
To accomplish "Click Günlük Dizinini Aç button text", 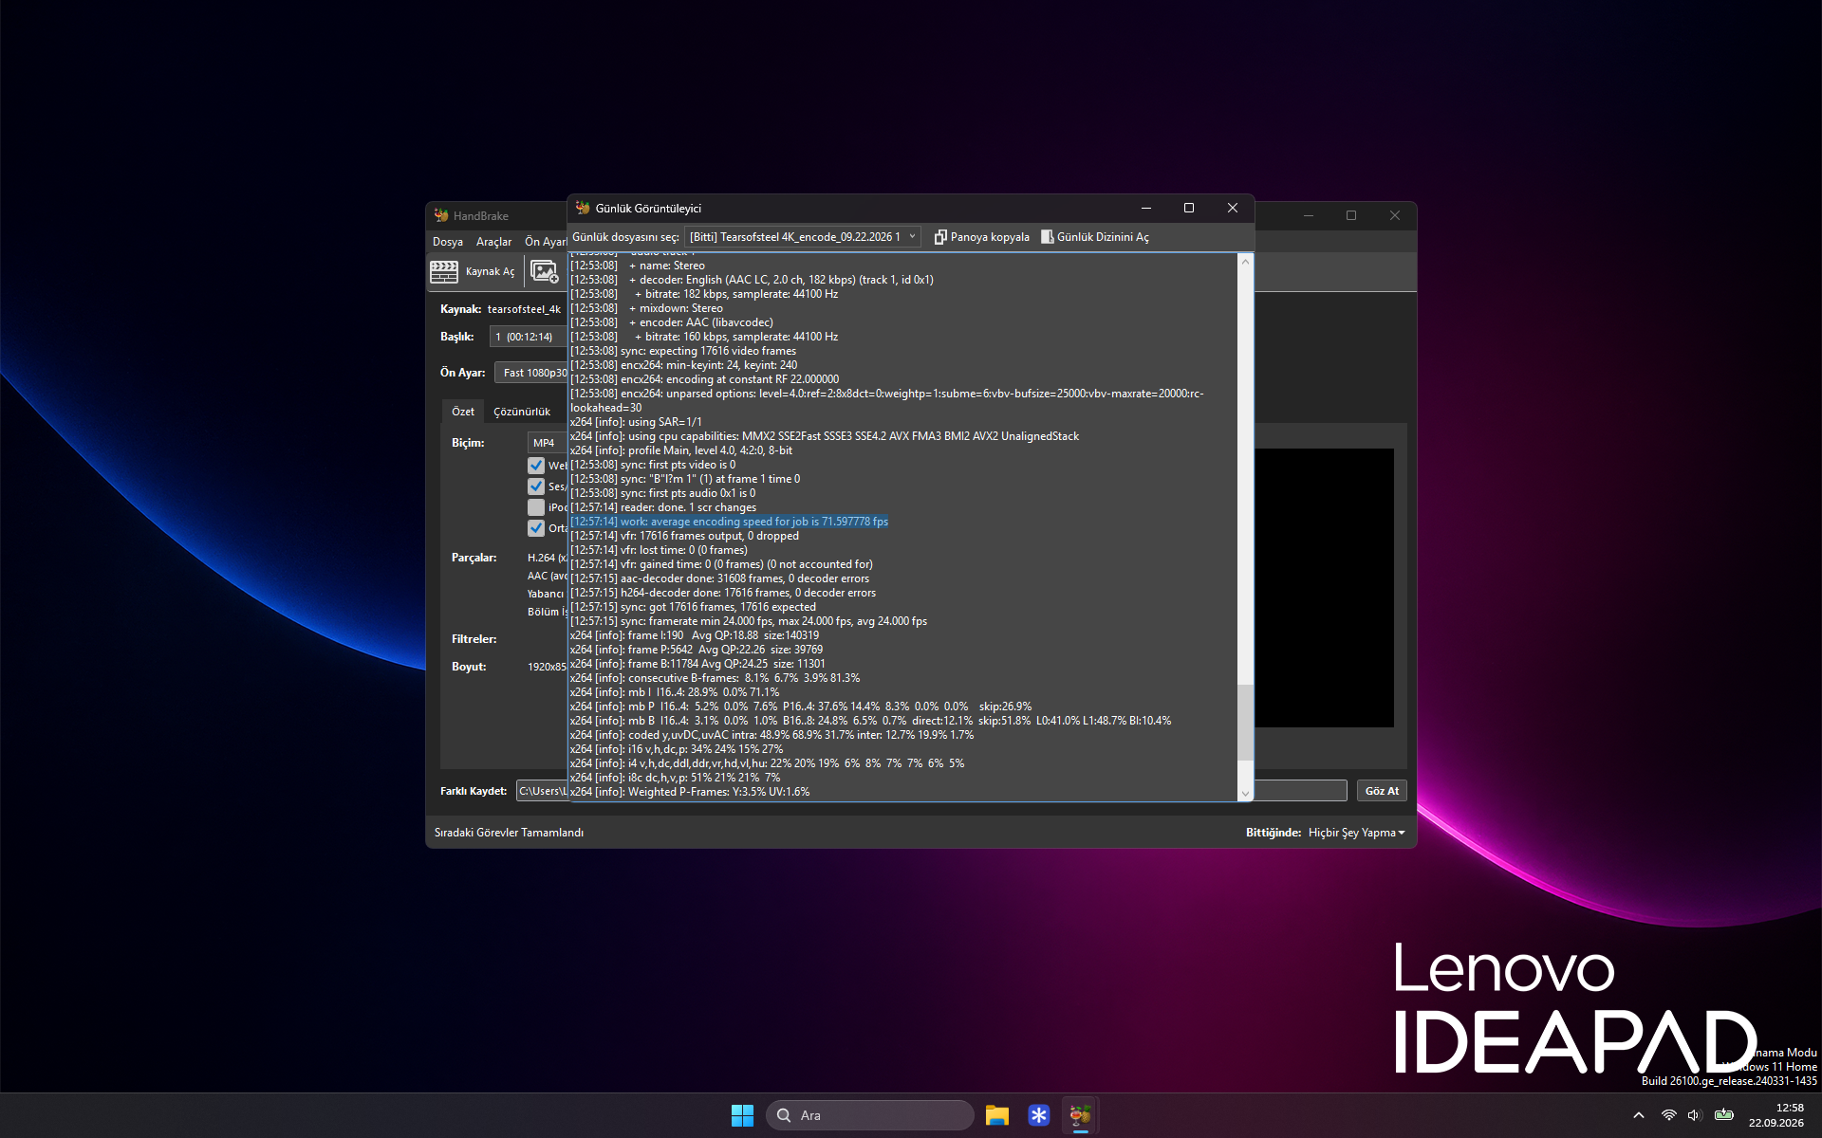I will tap(1103, 237).
